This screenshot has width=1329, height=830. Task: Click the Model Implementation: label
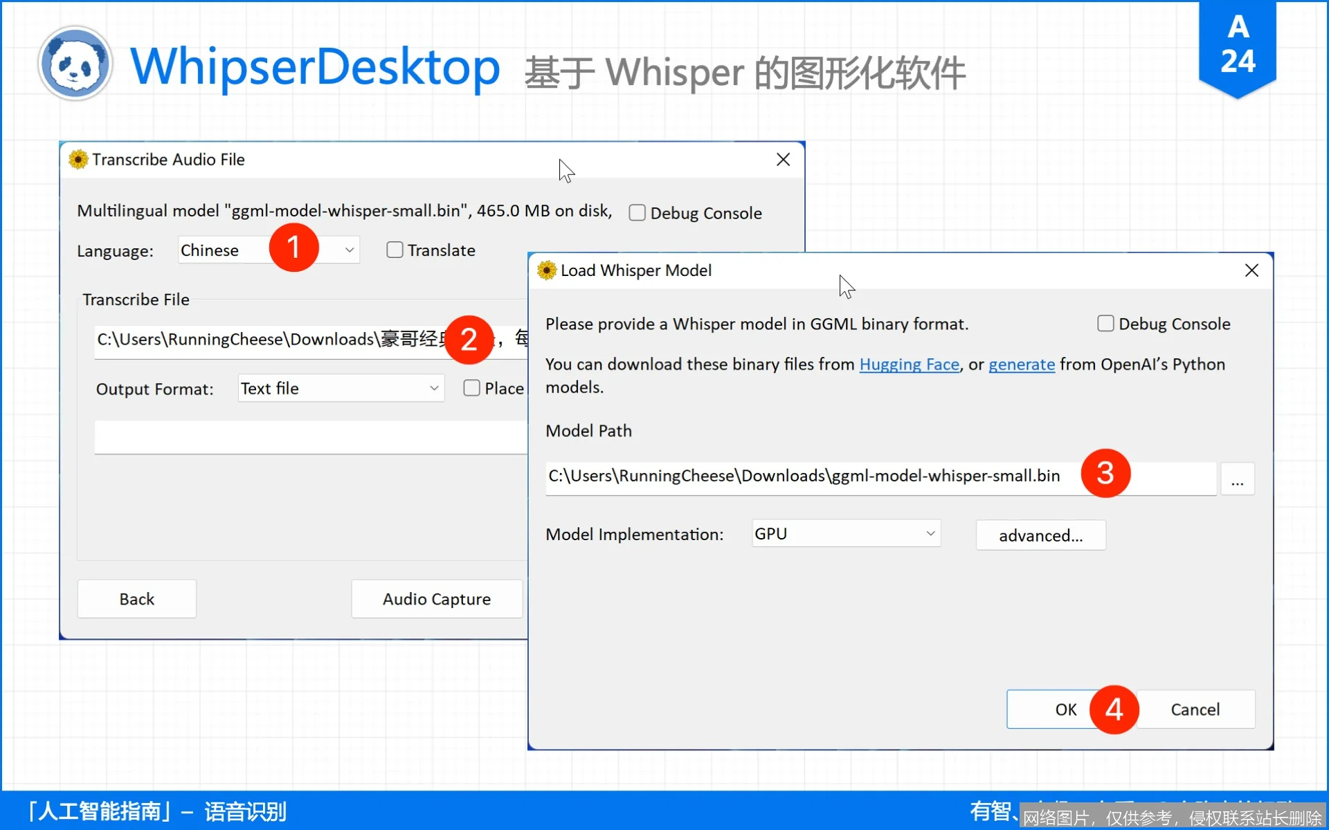point(634,535)
